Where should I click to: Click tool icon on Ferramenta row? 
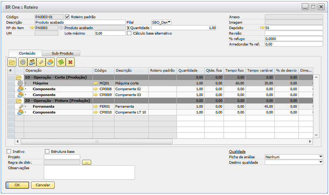(x=21, y=107)
